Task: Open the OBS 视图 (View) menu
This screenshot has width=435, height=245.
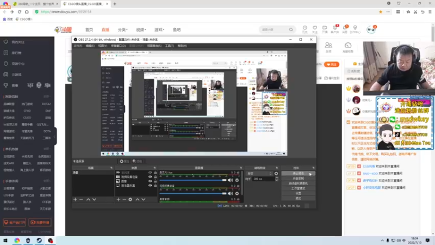Action: click(x=102, y=46)
